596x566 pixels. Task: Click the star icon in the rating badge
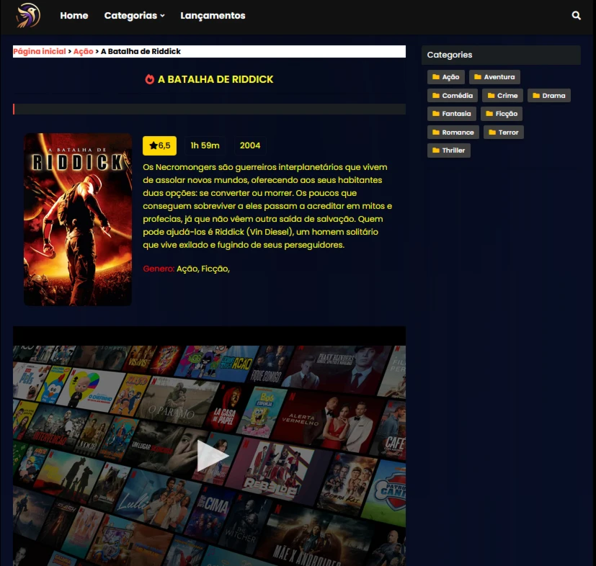(154, 145)
